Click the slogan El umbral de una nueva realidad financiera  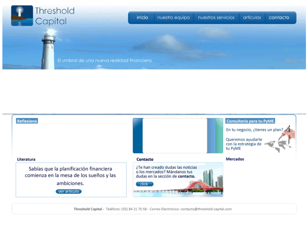pyautogui.click(x=105, y=61)
